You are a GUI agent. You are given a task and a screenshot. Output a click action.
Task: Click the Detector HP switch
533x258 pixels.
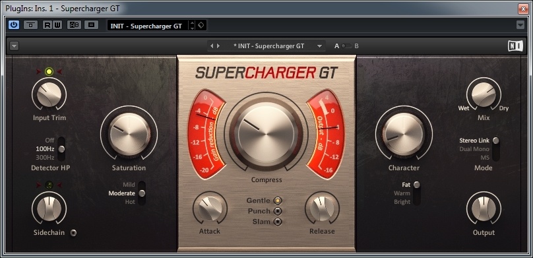click(61, 149)
